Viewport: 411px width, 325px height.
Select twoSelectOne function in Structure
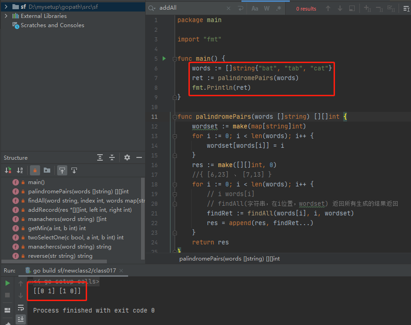click(76, 237)
